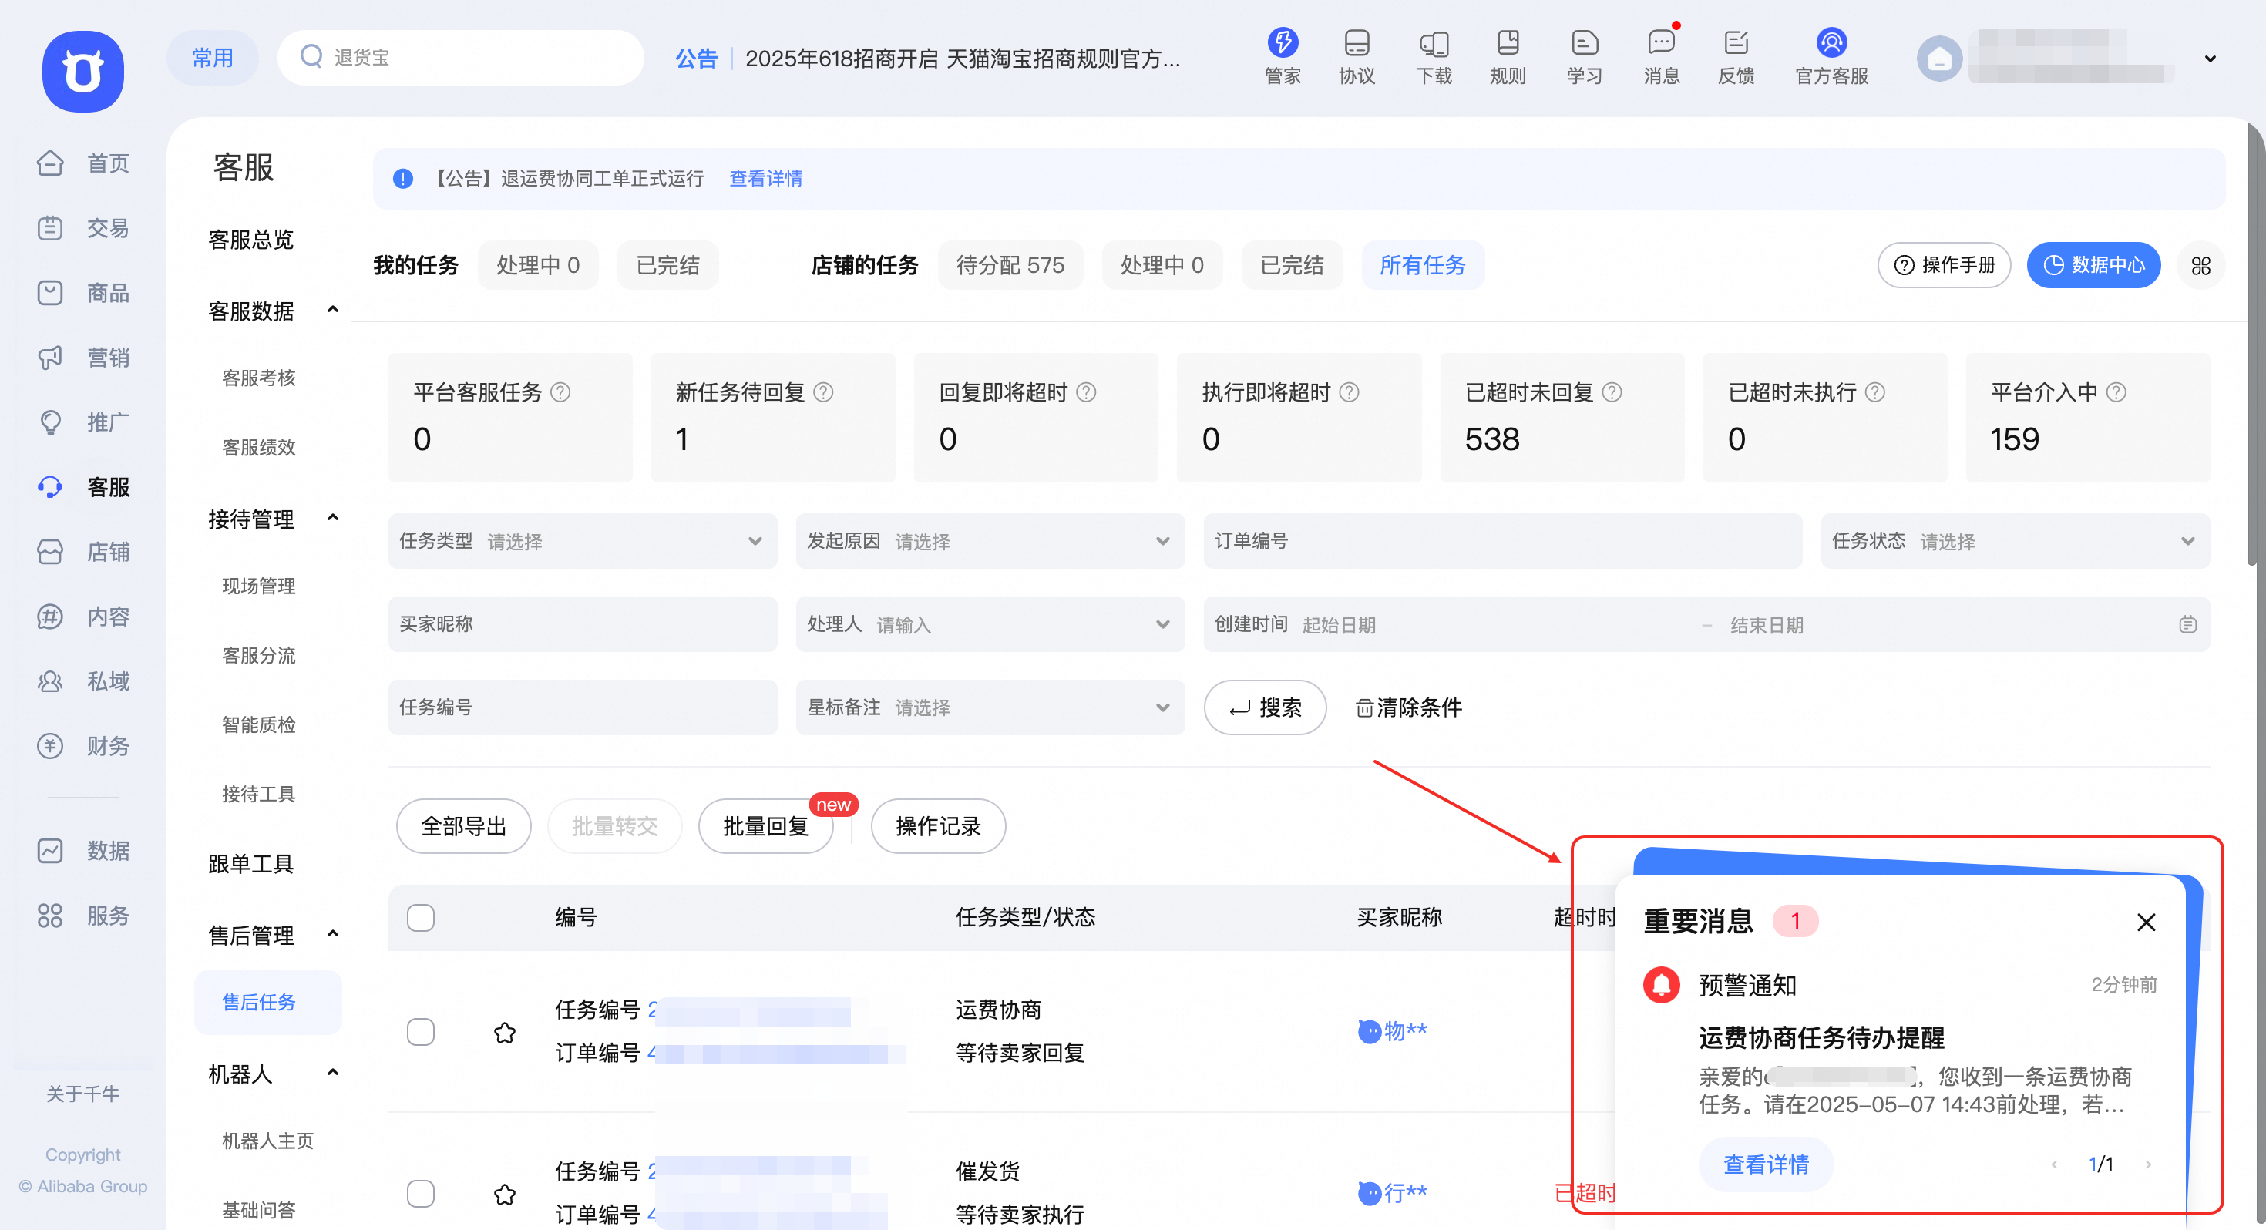Click 全部导出 button
The width and height of the screenshot is (2266, 1230).
(x=463, y=825)
